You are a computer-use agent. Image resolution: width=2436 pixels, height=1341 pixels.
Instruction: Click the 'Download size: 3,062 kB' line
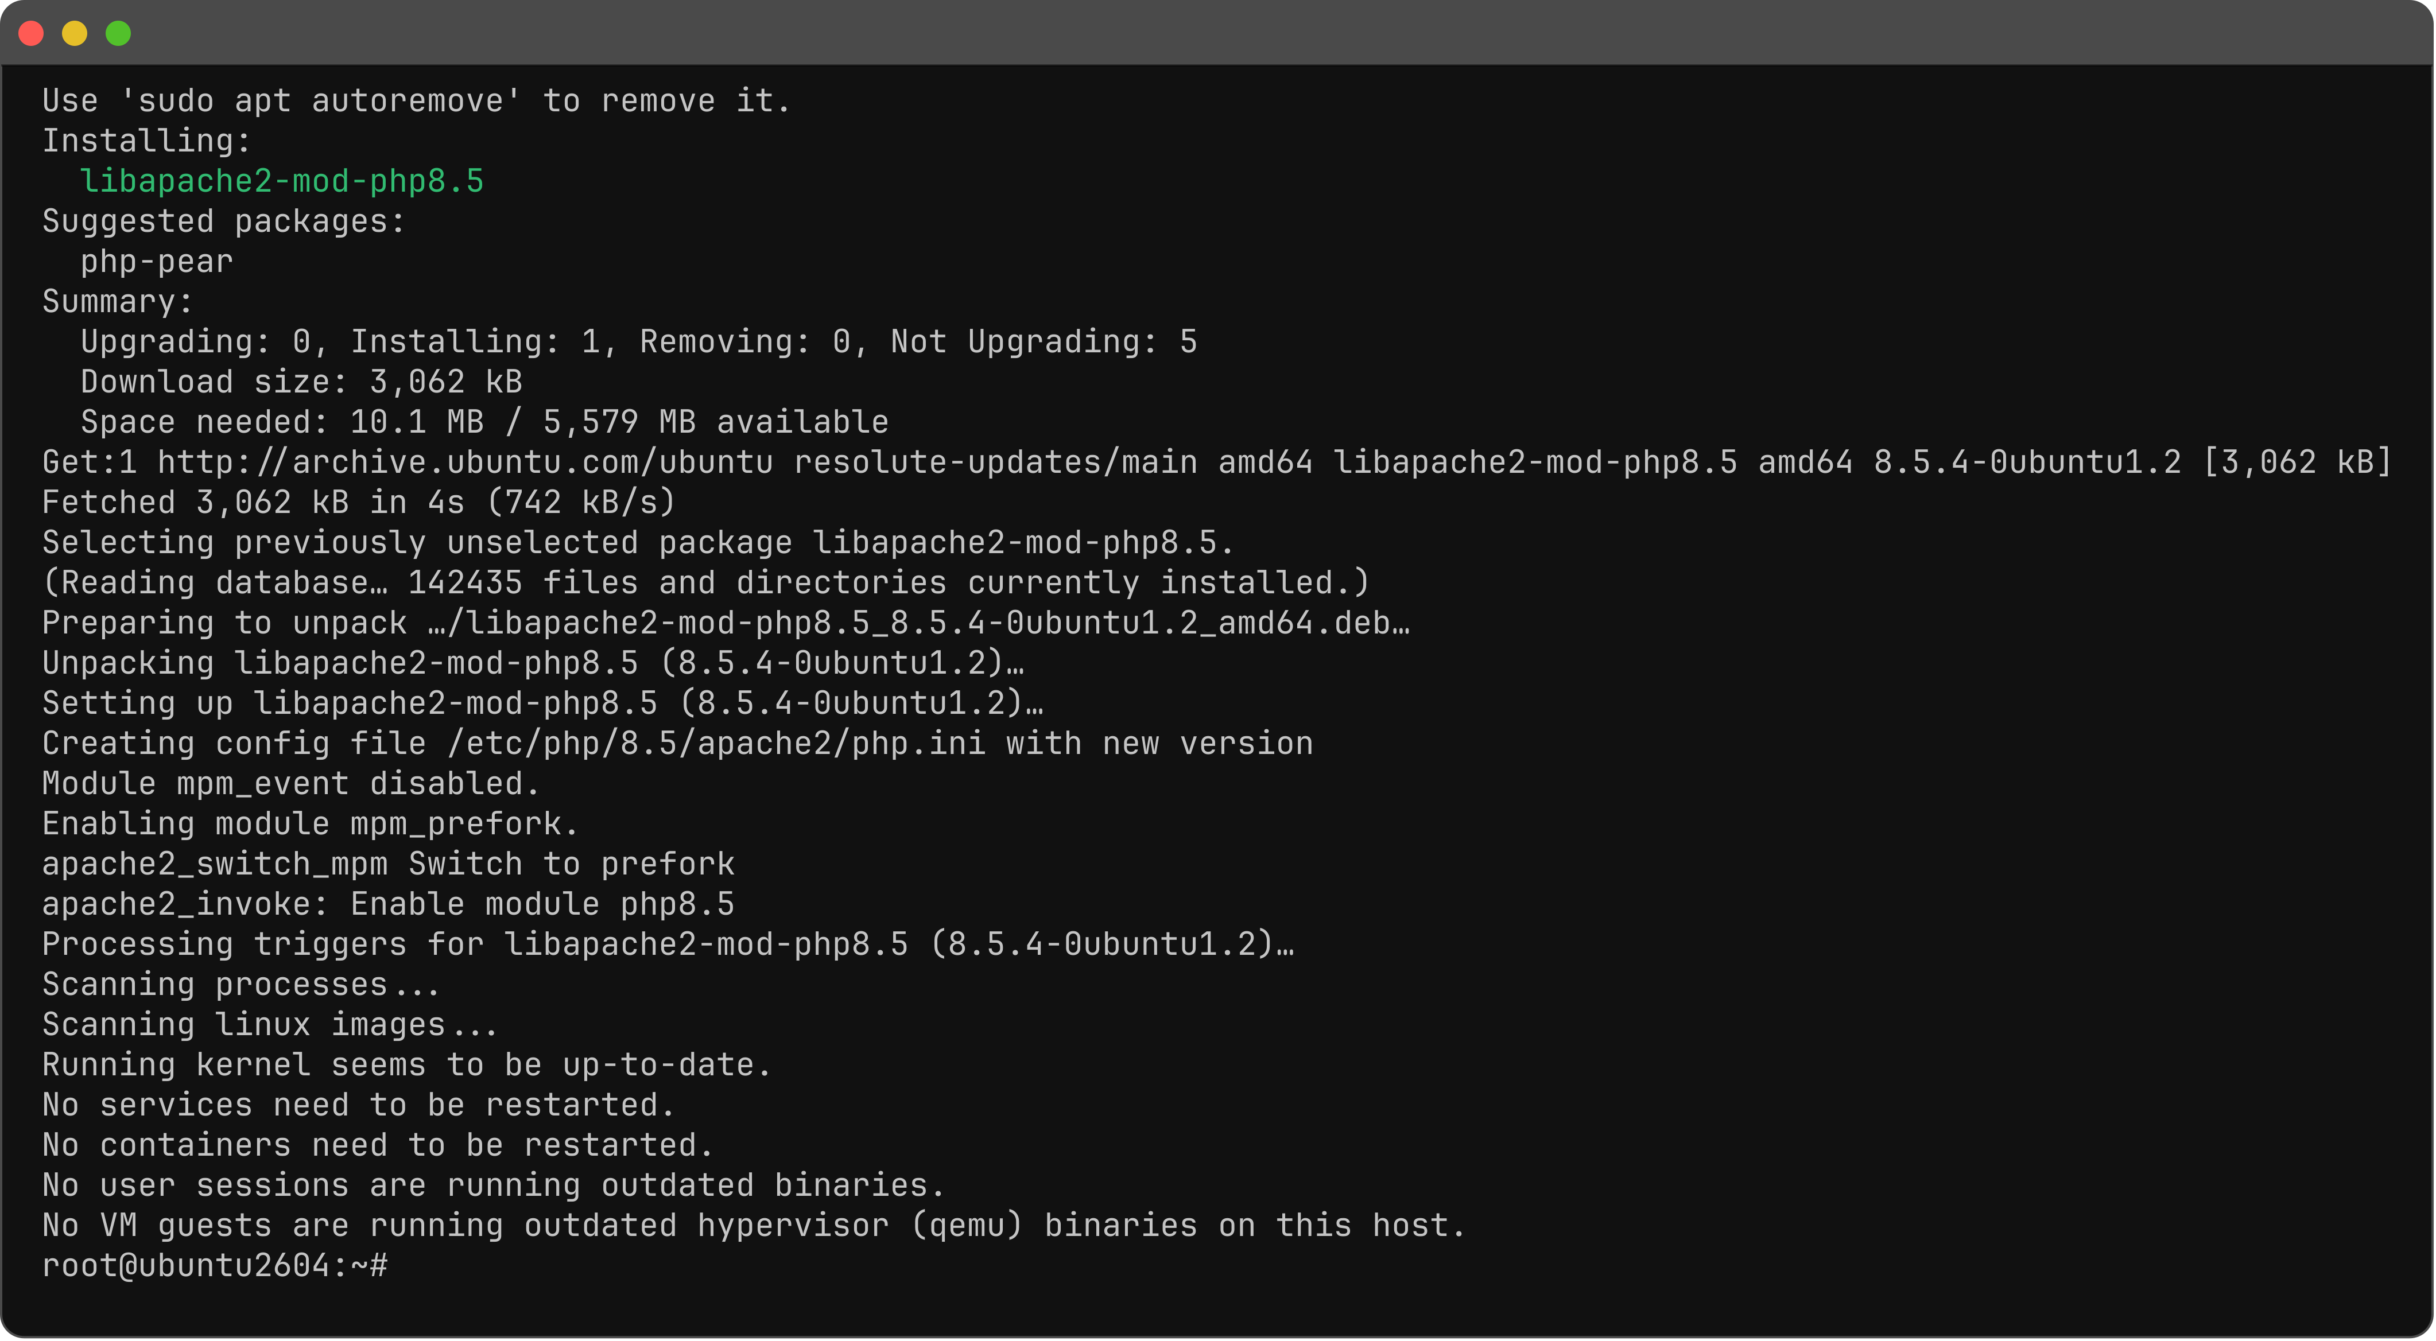[302, 381]
